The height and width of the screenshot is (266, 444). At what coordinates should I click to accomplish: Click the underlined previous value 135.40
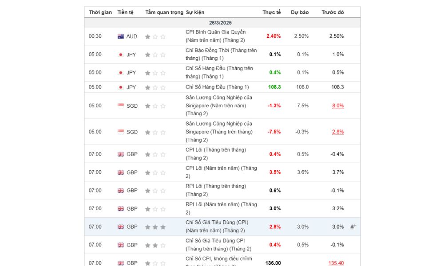336,263
